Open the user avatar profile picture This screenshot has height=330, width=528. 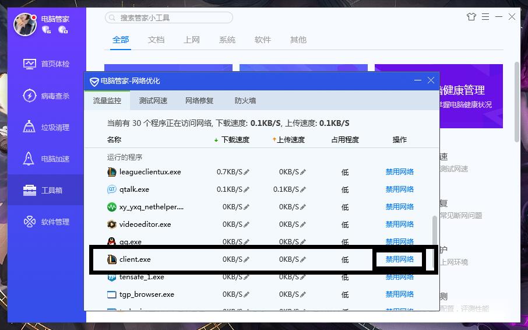[x=25, y=24]
